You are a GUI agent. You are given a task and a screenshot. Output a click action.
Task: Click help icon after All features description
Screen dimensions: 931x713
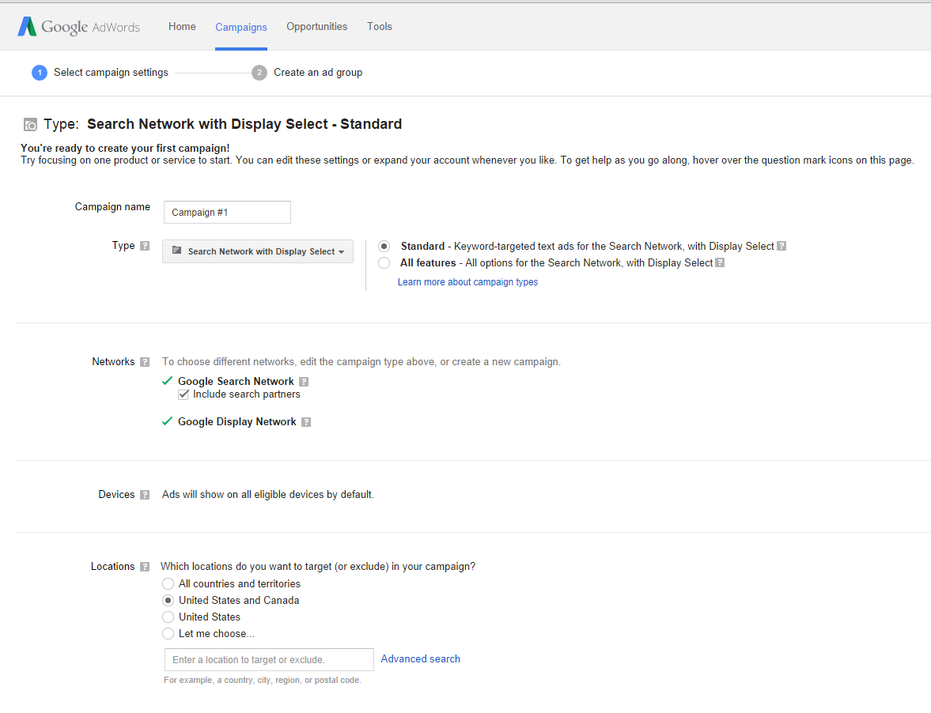pyautogui.click(x=720, y=262)
